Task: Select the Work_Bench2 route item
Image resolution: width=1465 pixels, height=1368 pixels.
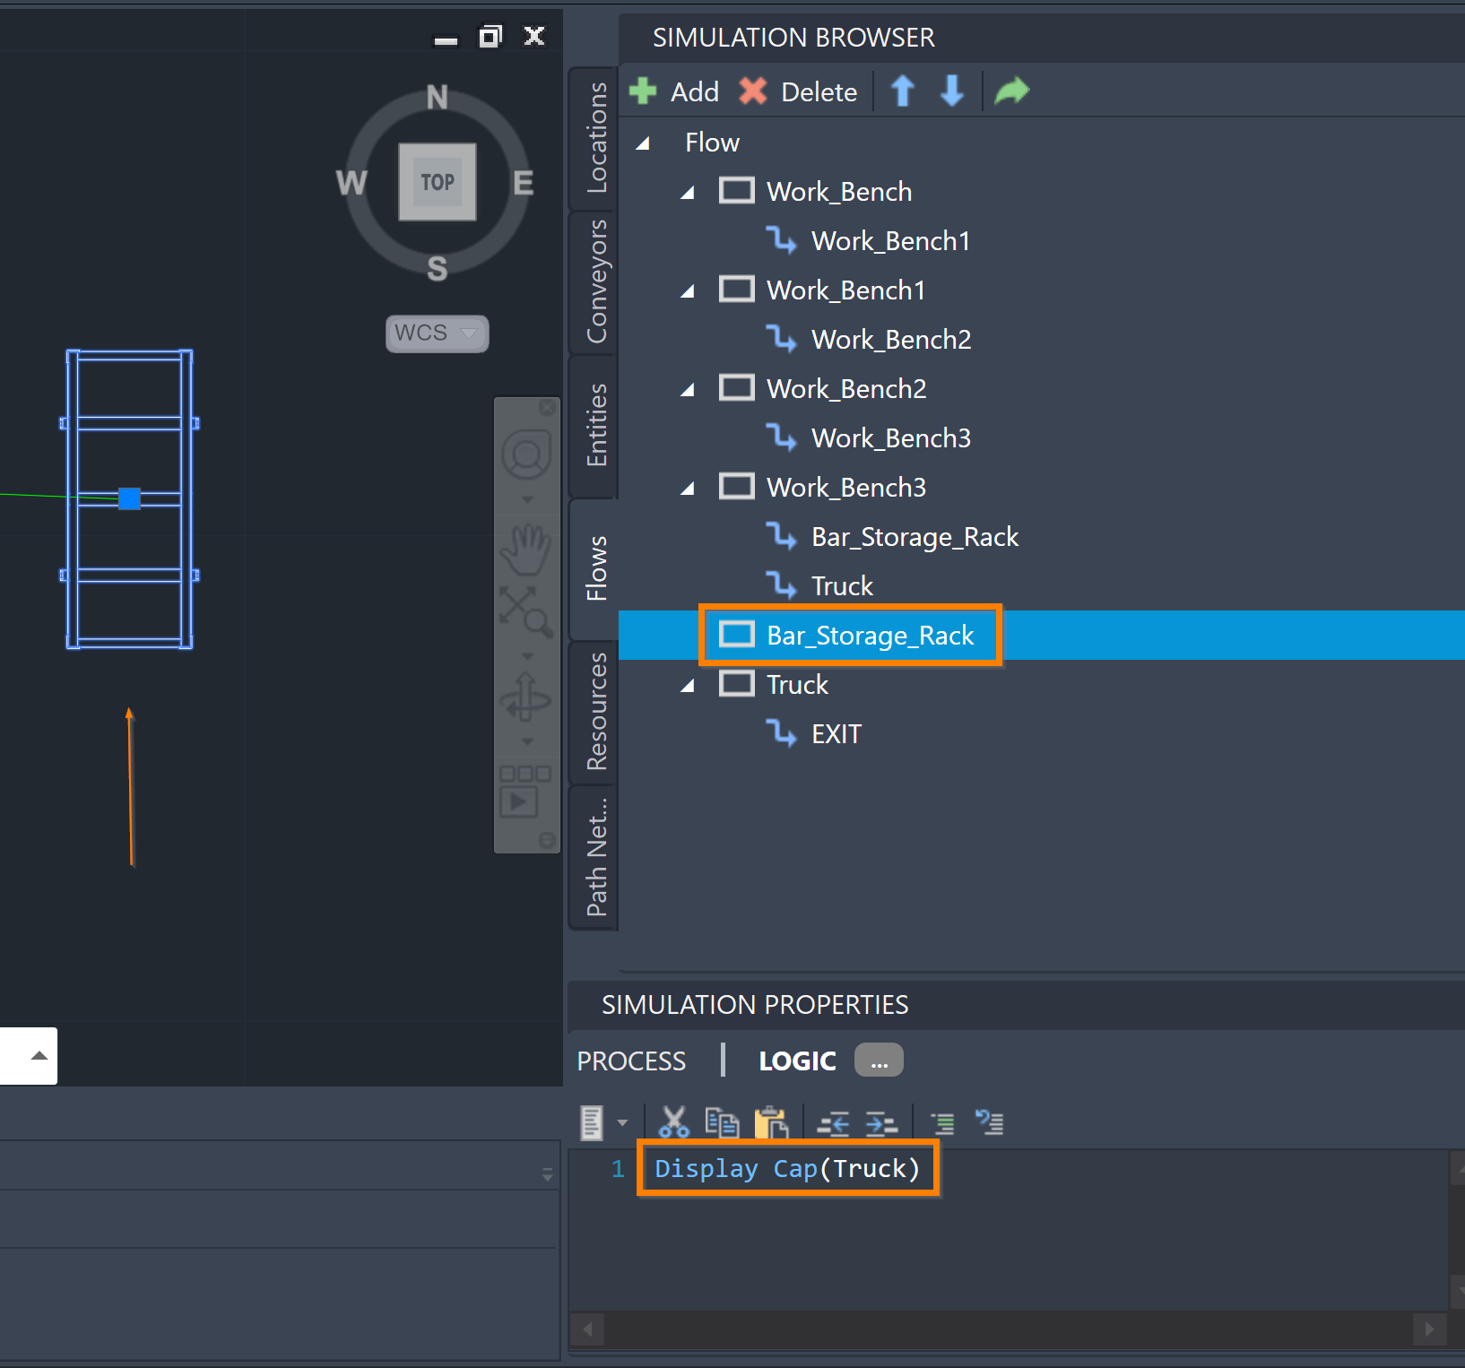Action: click(x=891, y=340)
